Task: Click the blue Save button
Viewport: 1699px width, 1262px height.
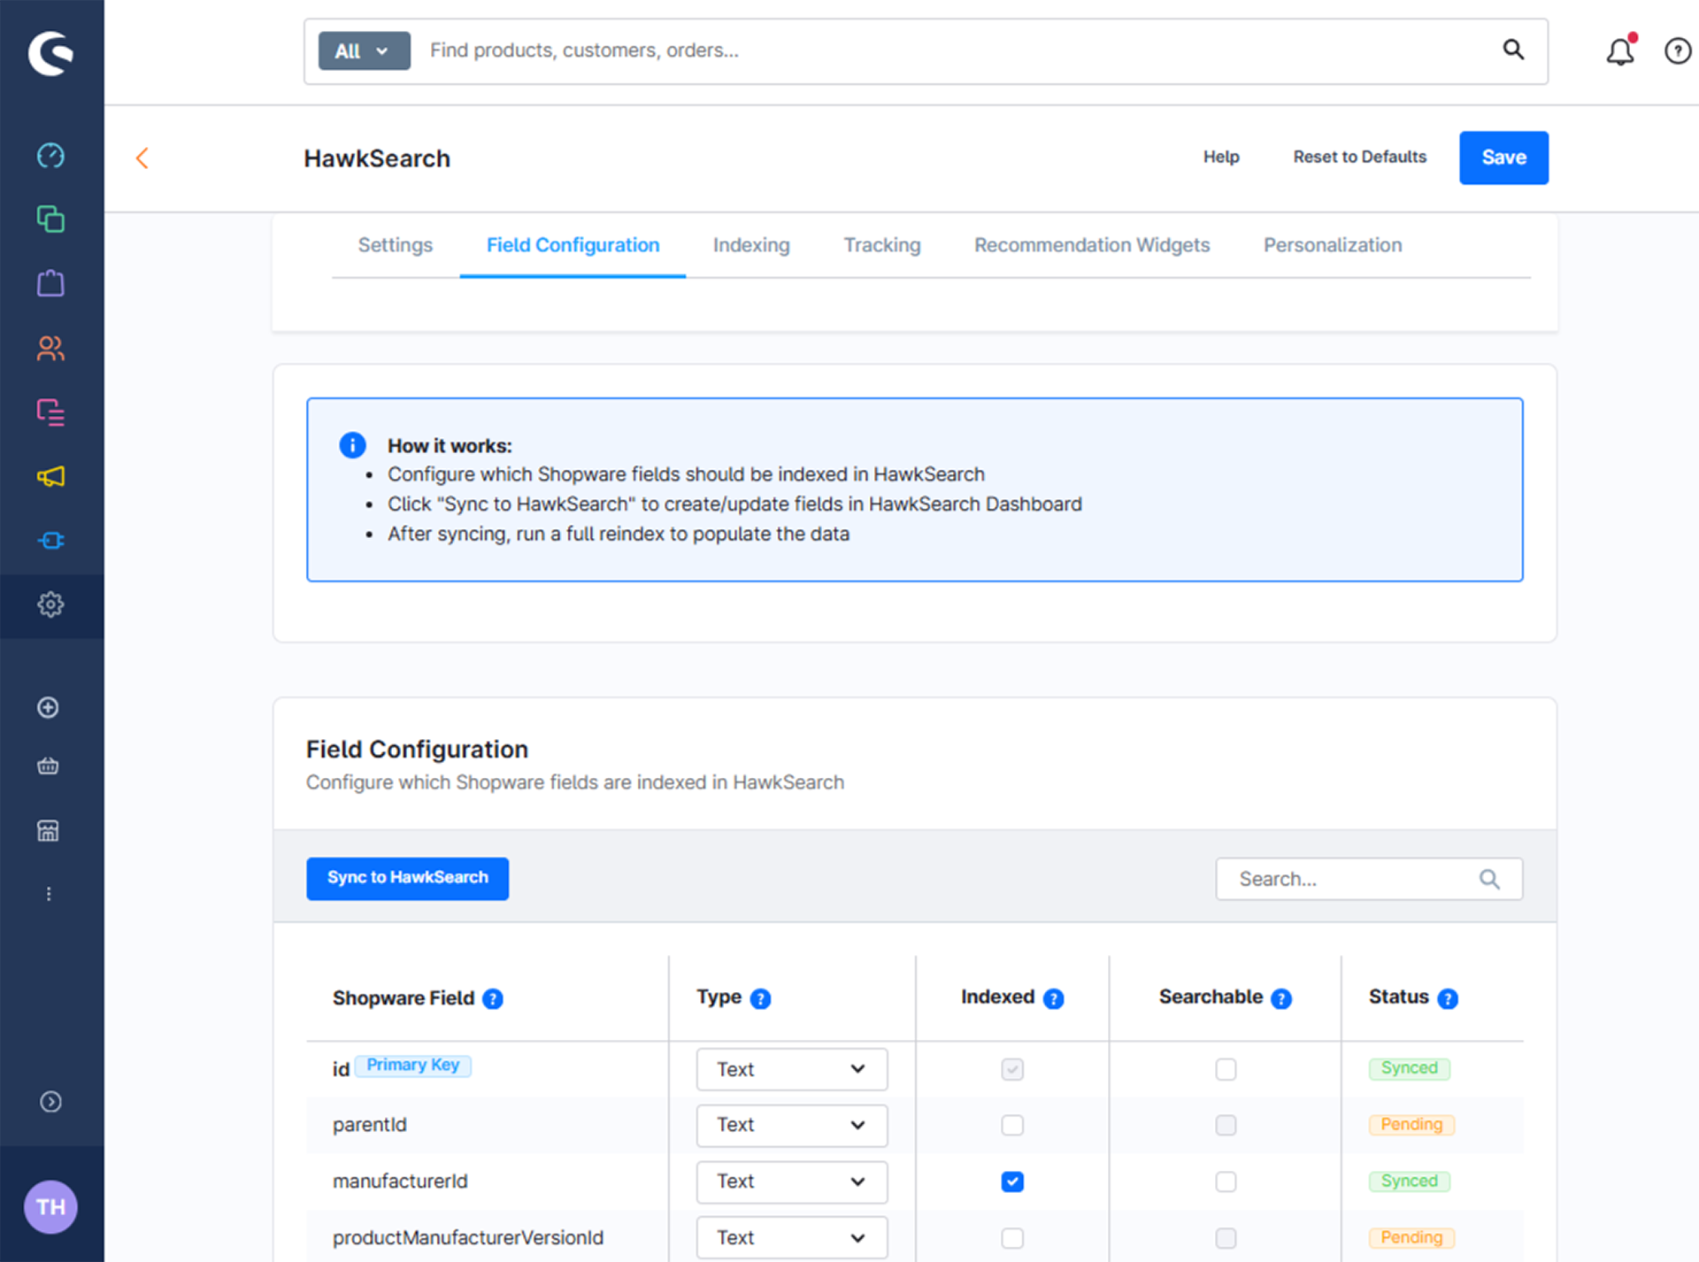Action: (1503, 158)
